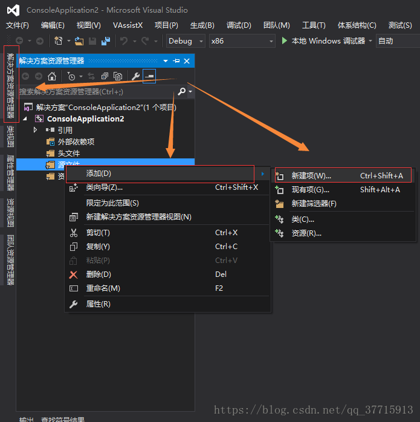Click the Navigate Backward toolbar icon
Screen dimensions: 420x422
[19, 41]
